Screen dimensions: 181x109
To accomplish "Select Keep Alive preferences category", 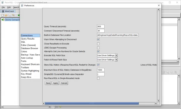I will [x=30, y=77].
